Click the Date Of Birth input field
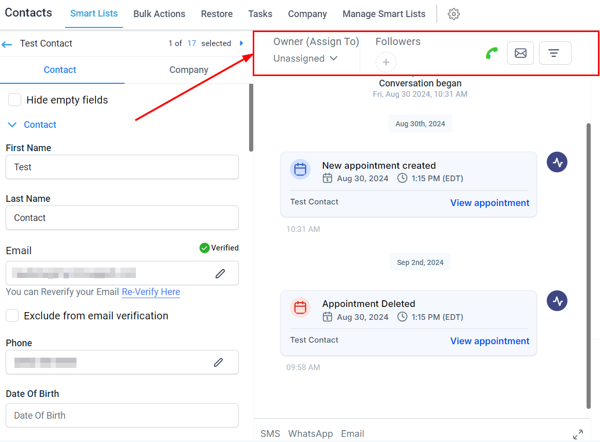This screenshot has height=442, width=600. (x=122, y=415)
